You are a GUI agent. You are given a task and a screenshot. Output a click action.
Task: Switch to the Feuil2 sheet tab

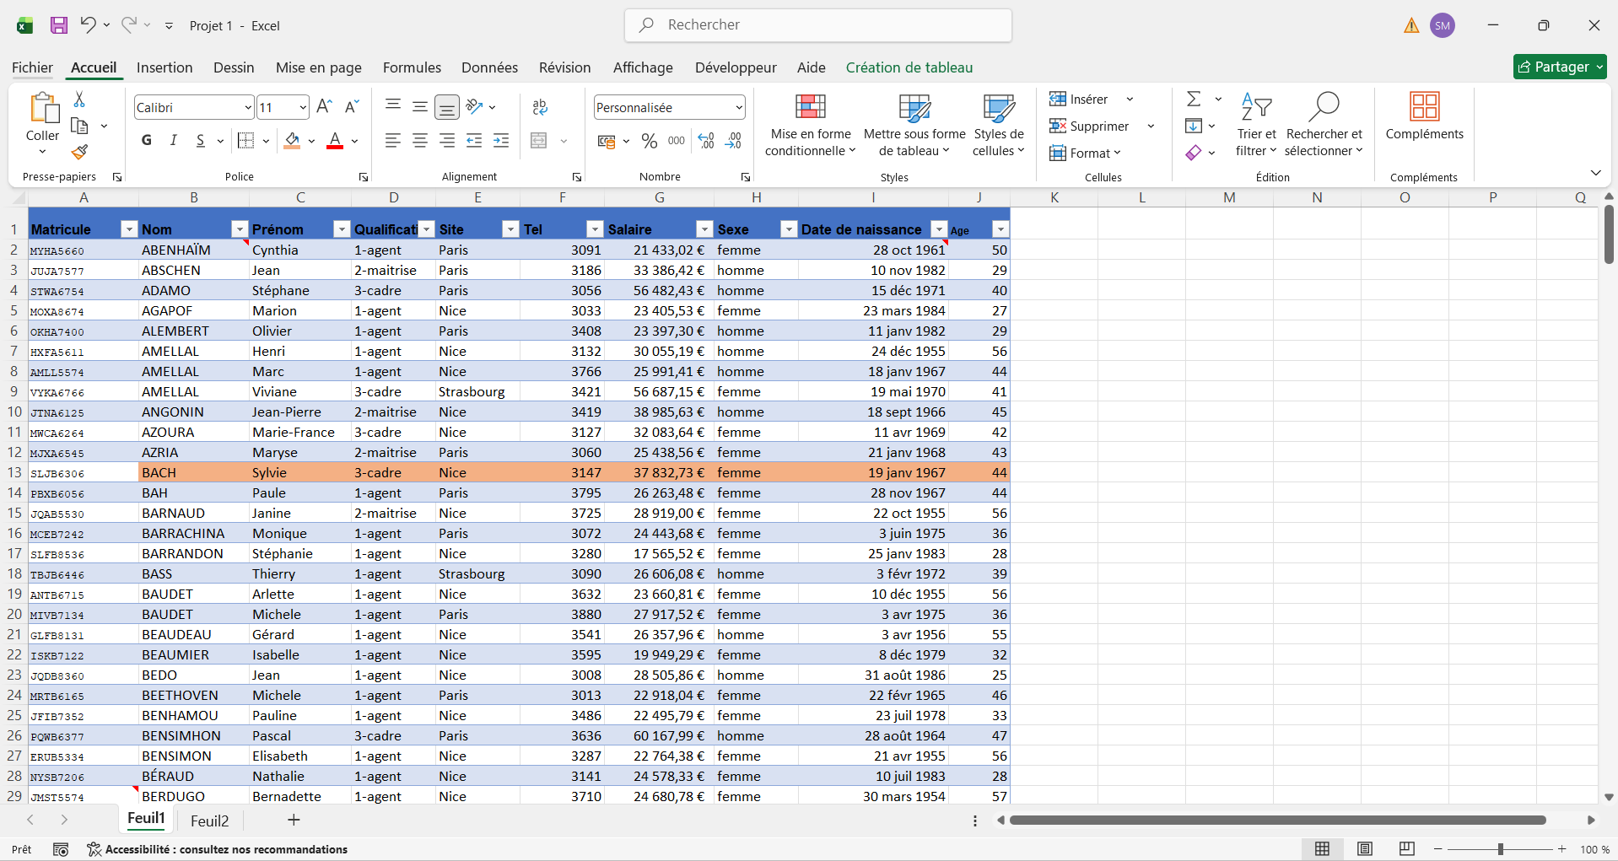209,821
